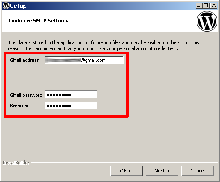Minimize the Setup window
220x182 pixels.
click(x=199, y=6)
